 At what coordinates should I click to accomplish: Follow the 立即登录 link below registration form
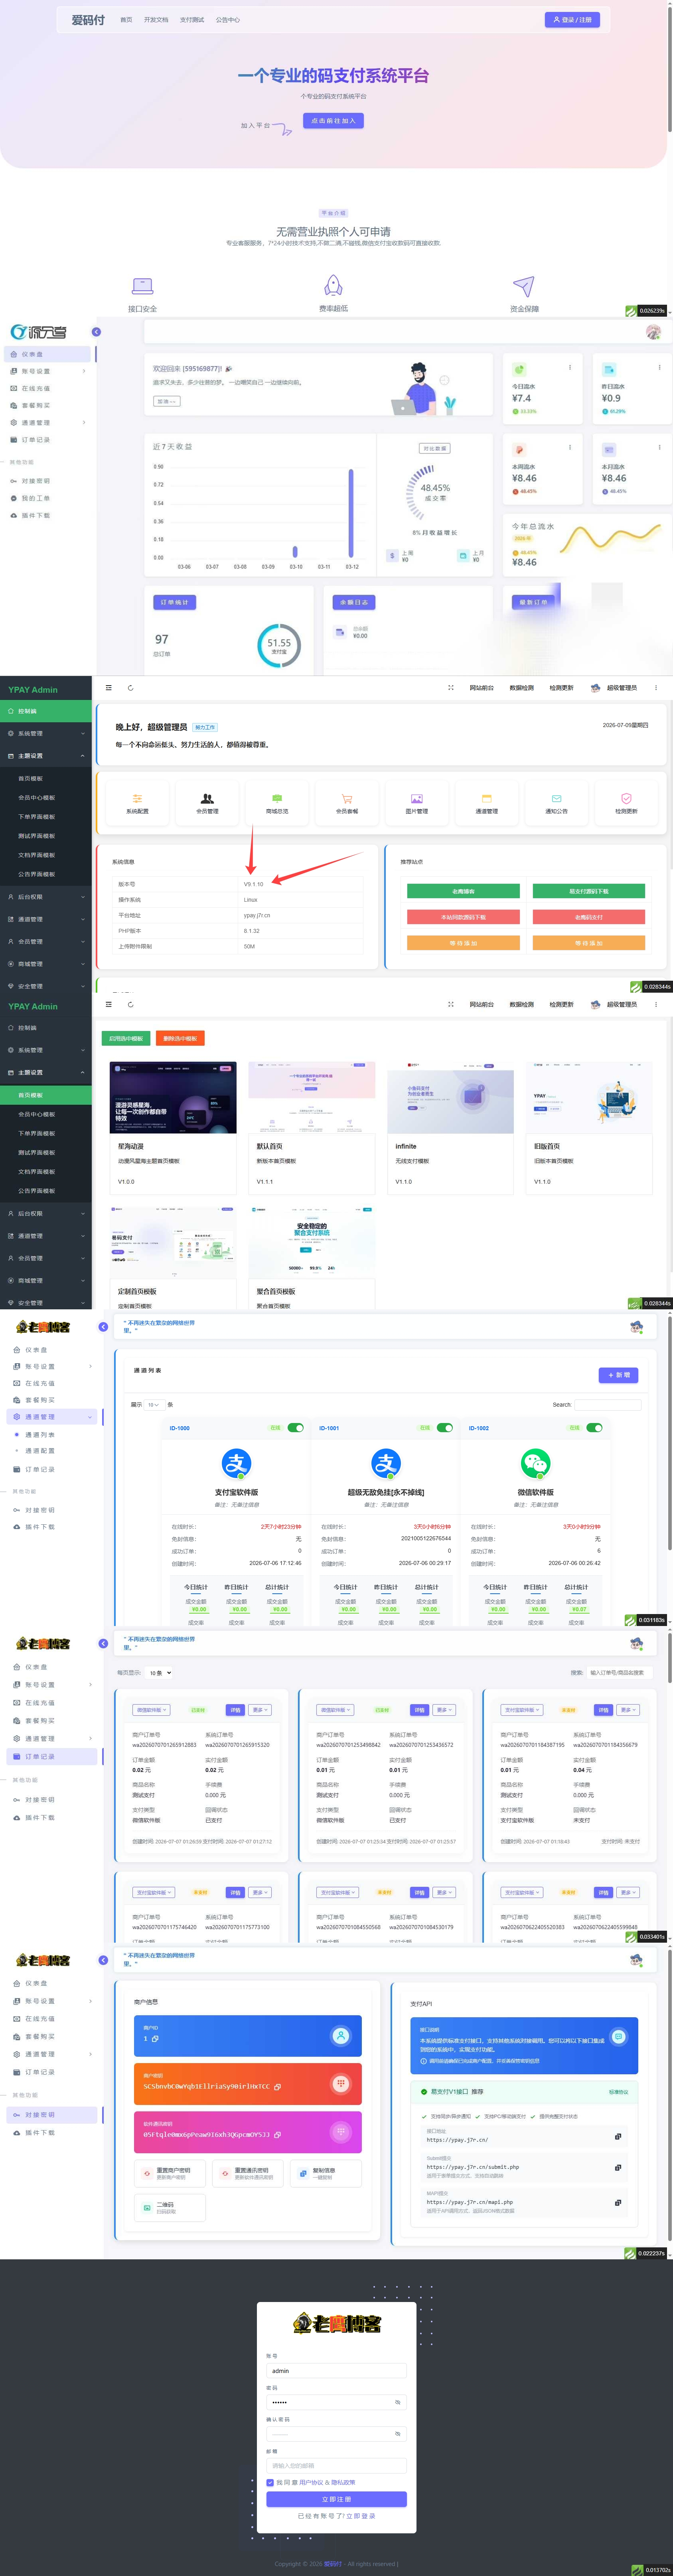[x=361, y=2516]
